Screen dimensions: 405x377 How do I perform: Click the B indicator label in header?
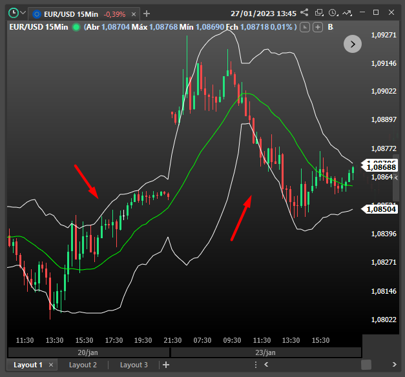331,26
